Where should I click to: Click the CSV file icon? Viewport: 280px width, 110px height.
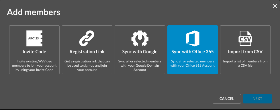245,38
